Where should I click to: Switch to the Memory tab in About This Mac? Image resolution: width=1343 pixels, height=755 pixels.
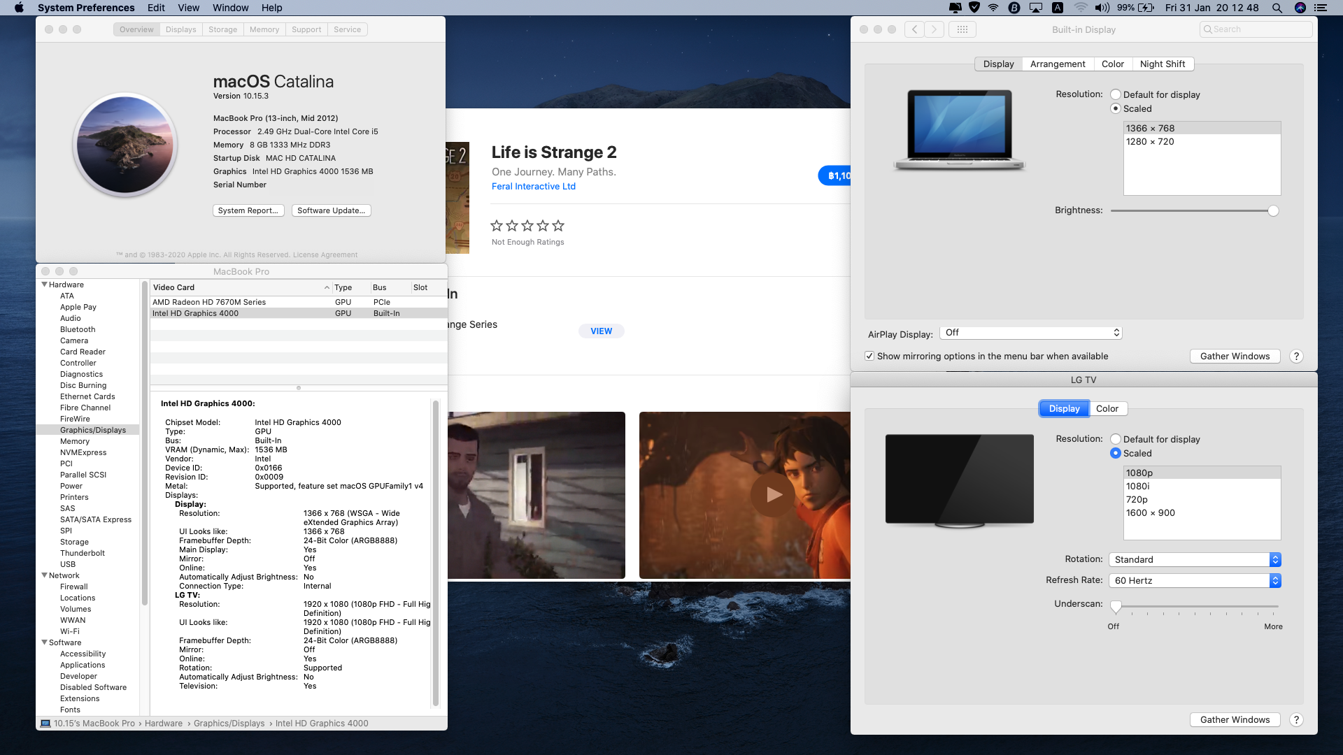click(x=264, y=29)
